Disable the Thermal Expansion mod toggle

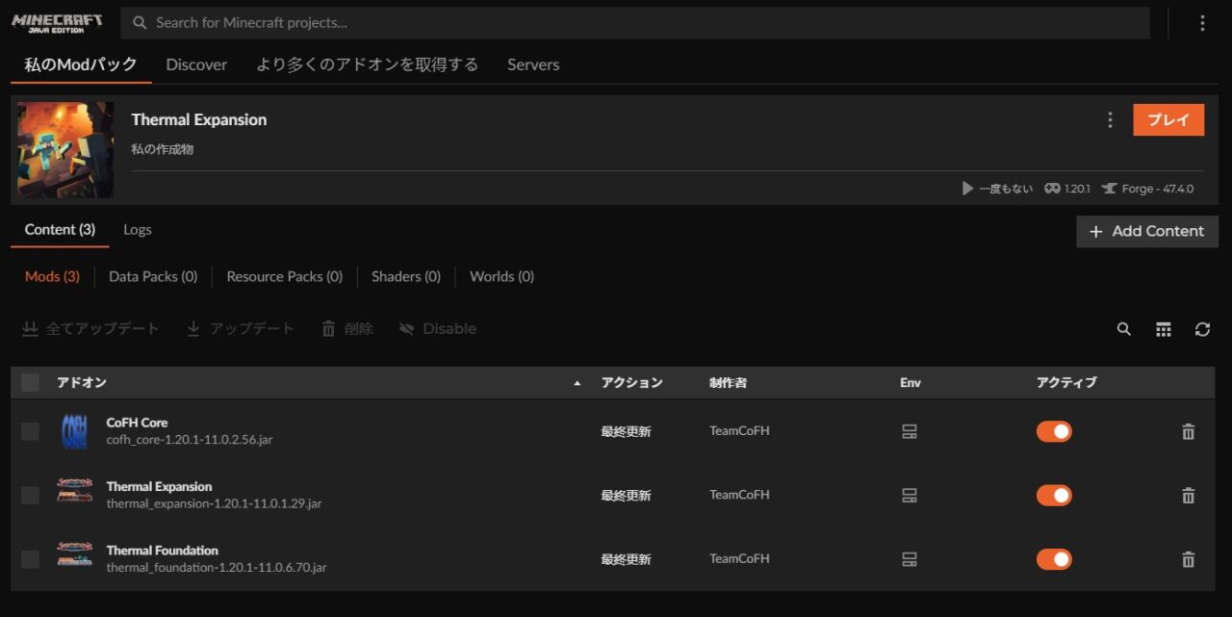1054,495
